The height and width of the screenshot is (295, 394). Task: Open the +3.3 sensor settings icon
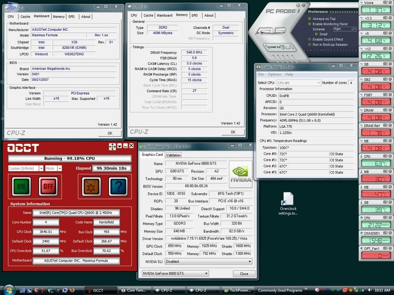[x=386, y=18]
